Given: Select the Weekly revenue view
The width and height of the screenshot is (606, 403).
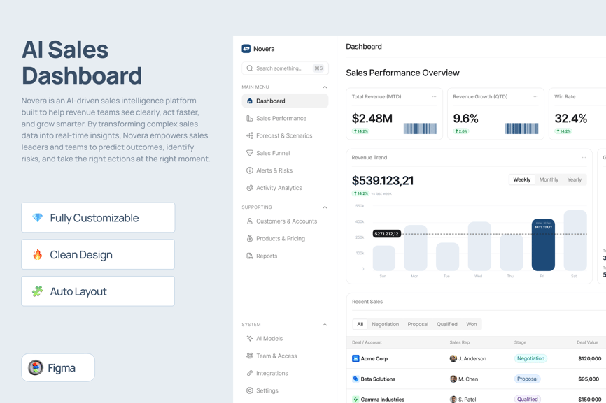Looking at the screenshot, I should pyautogui.click(x=522, y=180).
